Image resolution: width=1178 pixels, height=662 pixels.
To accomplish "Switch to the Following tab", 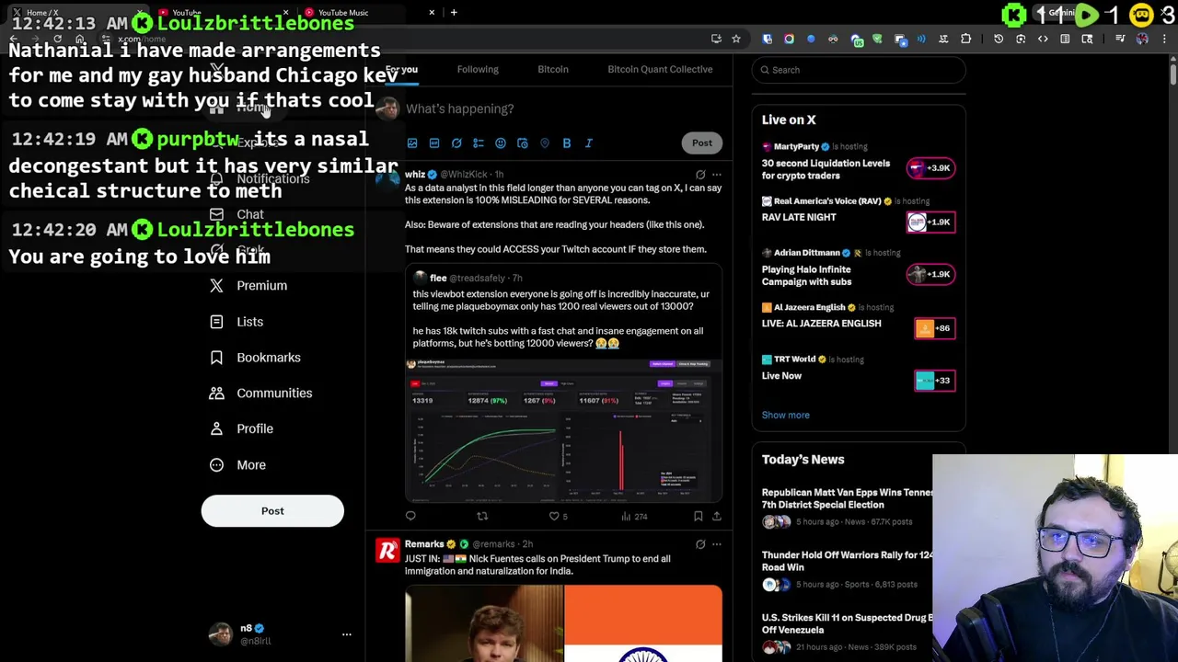I will pos(478,70).
